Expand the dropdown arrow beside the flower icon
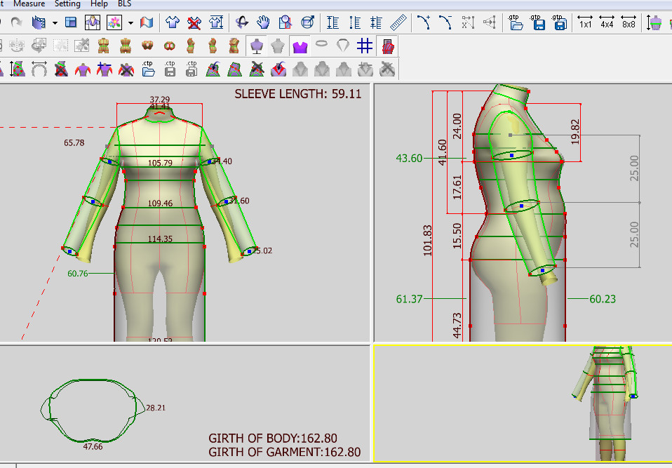The height and width of the screenshot is (468, 672). click(130, 22)
